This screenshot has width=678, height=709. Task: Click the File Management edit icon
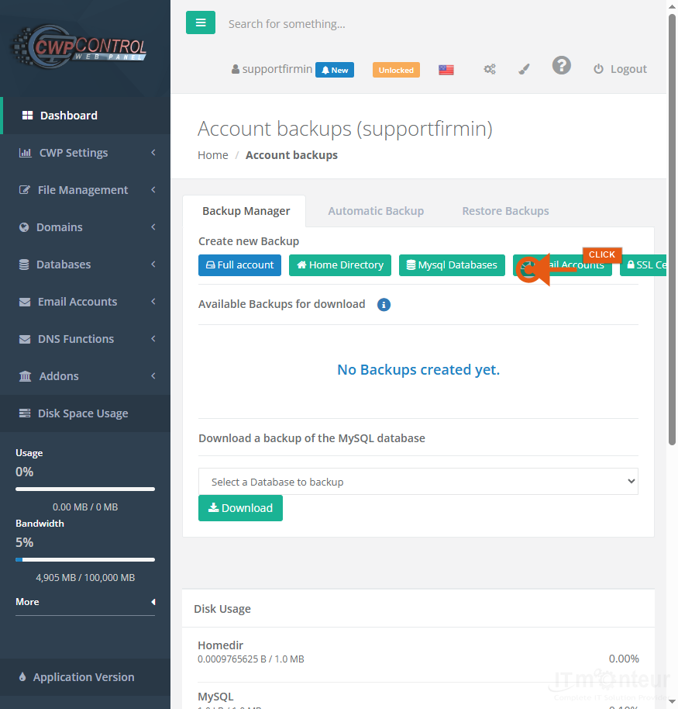(25, 190)
